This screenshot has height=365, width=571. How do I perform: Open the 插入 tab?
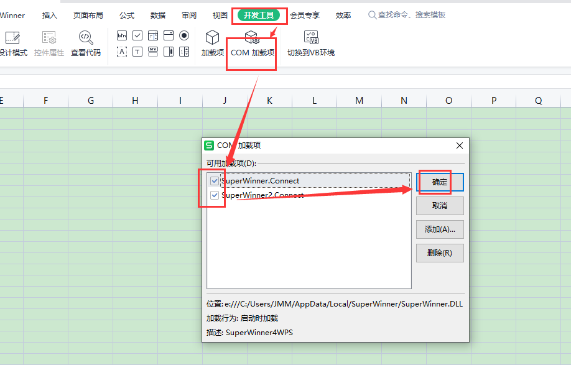coord(50,16)
